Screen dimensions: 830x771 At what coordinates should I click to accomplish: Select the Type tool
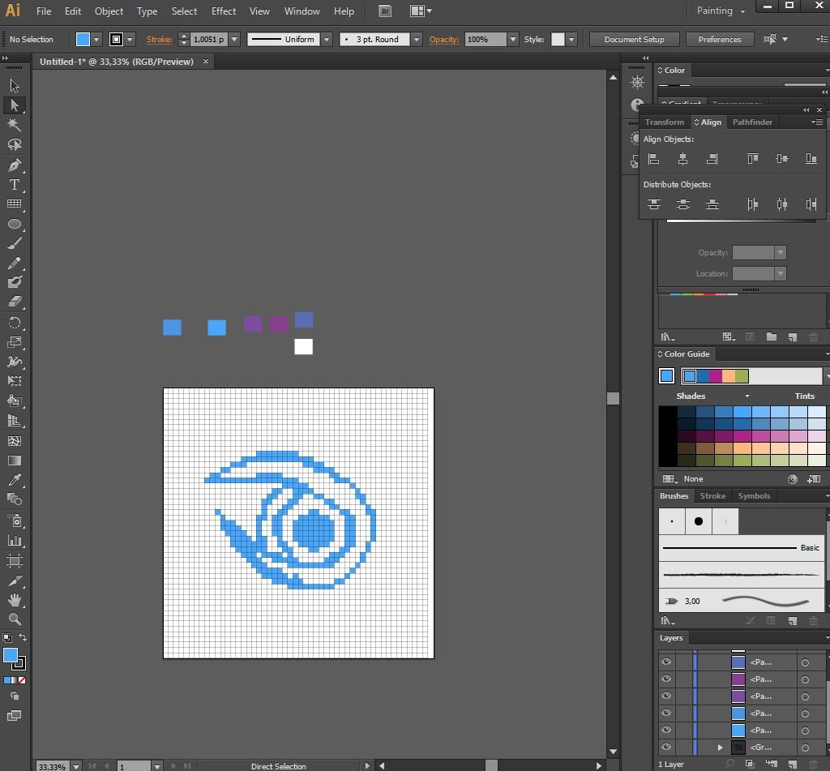(x=14, y=185)
